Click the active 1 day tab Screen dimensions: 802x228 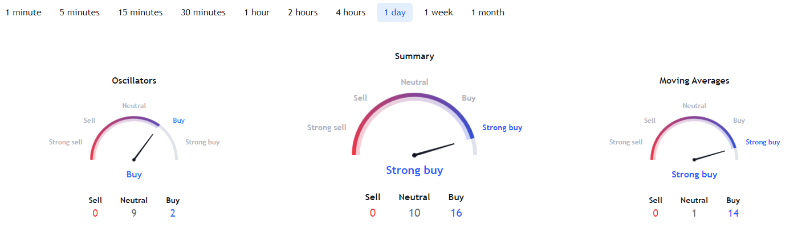pos(394,13)
